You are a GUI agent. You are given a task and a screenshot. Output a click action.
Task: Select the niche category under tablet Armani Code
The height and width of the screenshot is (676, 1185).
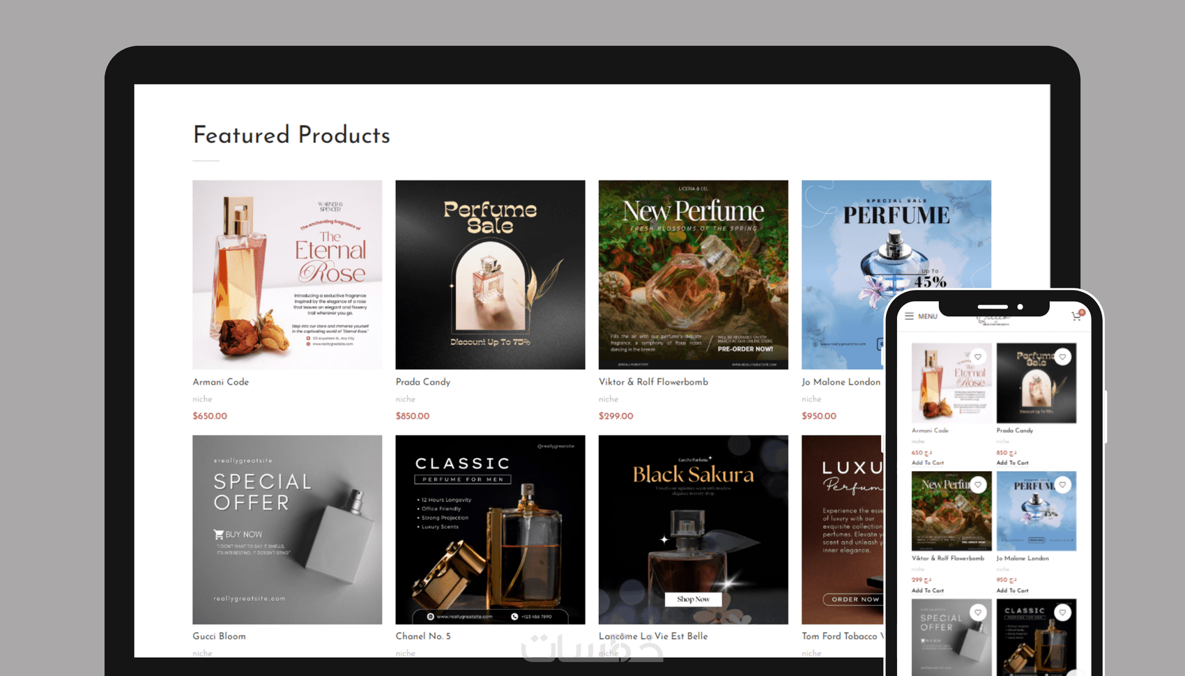coord(202,399)
